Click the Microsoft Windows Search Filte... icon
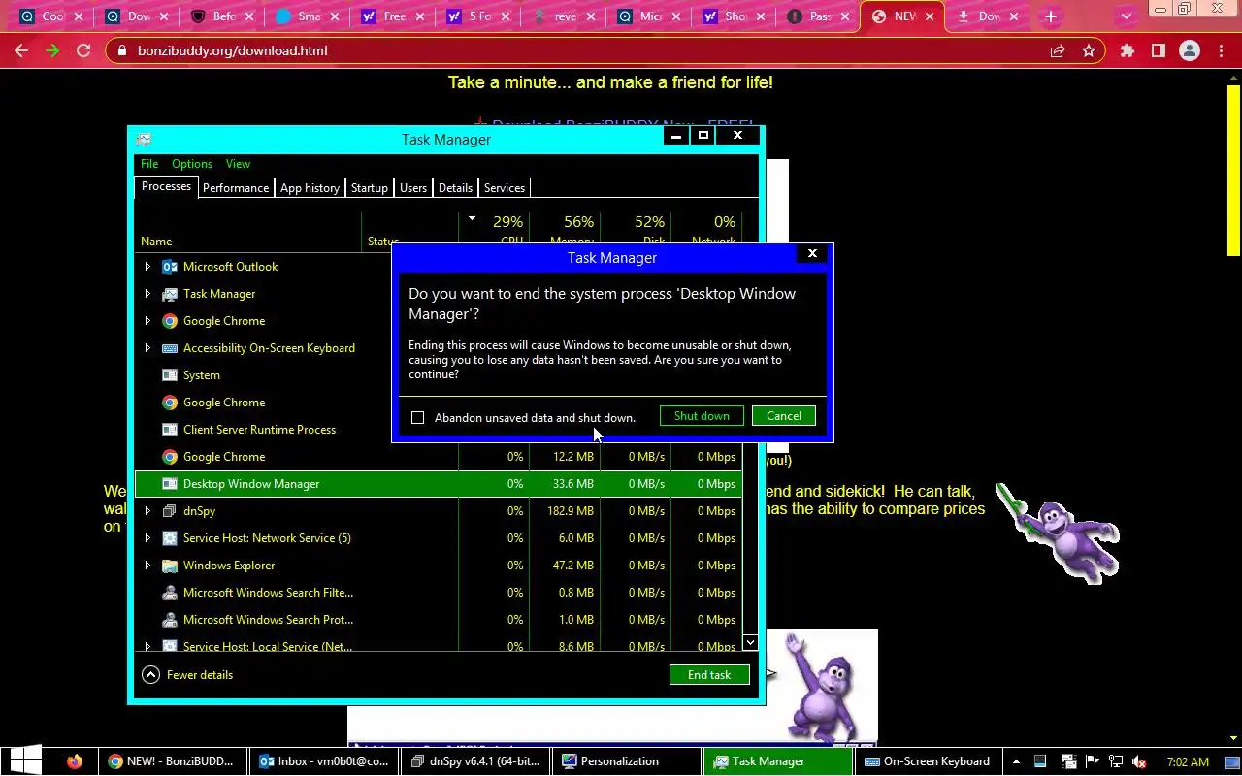 pyautogui.click(x=170, y=593)
